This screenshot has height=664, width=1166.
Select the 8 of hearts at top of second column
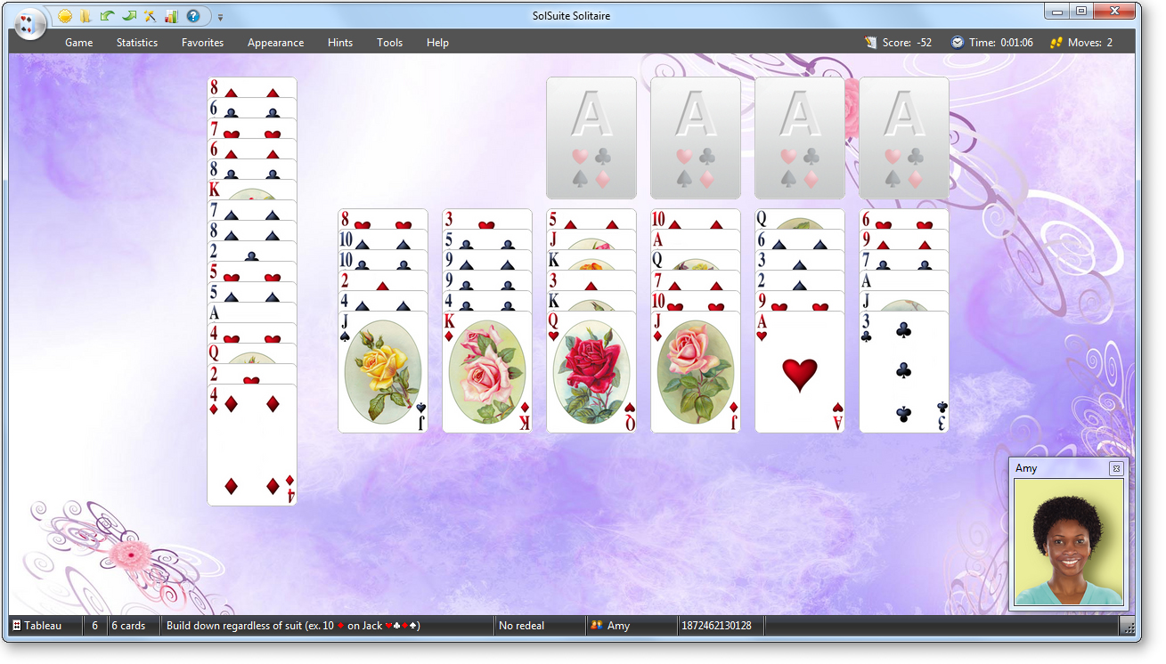(x=383, y=219)
